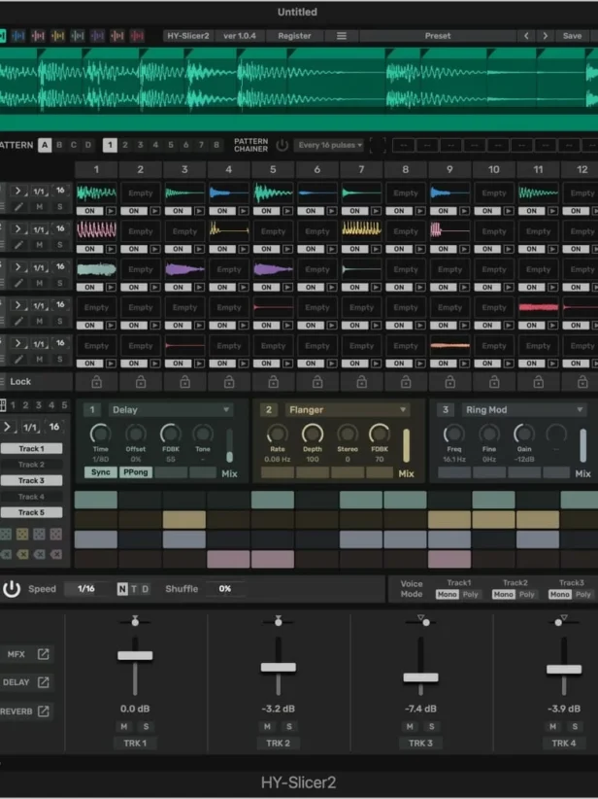Image resolution: width=598 pixels, height=799 pixels.
Task: Select pattern number 5
Action: click(x=171, y=145)
